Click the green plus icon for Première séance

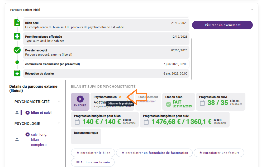point(17,37)
